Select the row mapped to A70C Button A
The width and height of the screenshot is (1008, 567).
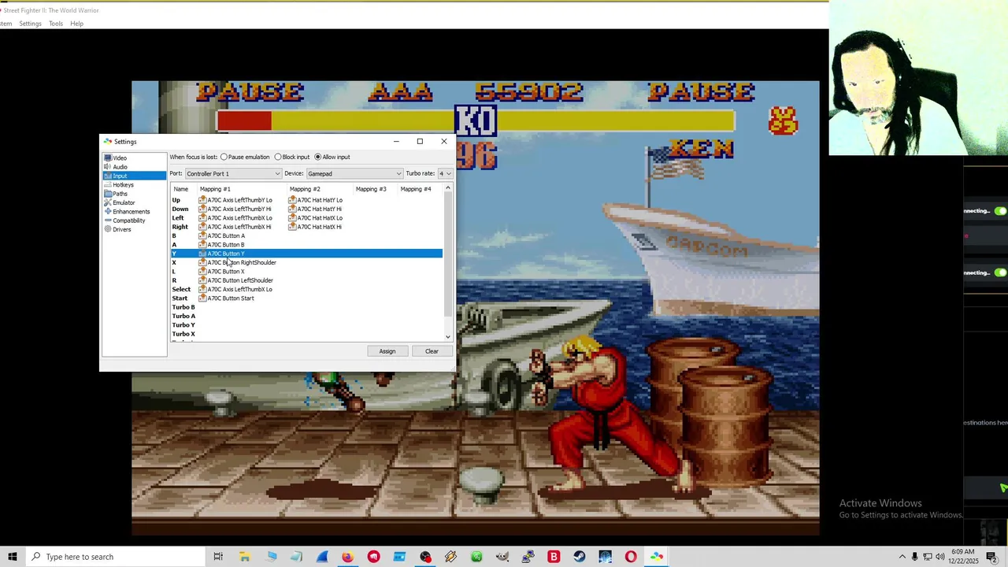[x=306, y=235]
